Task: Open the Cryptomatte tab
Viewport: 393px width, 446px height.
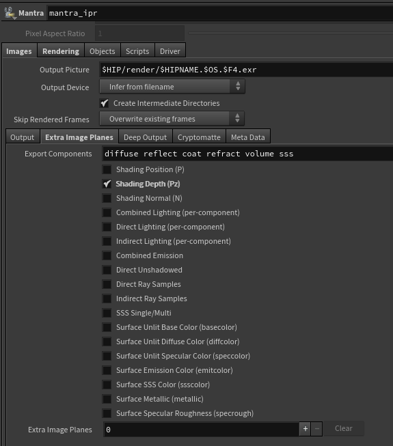Action: tap(199, 137)
